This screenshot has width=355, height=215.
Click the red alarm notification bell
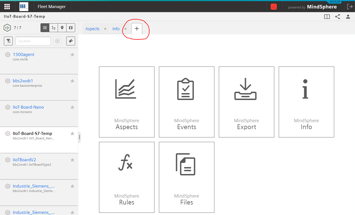click(274, 7)
